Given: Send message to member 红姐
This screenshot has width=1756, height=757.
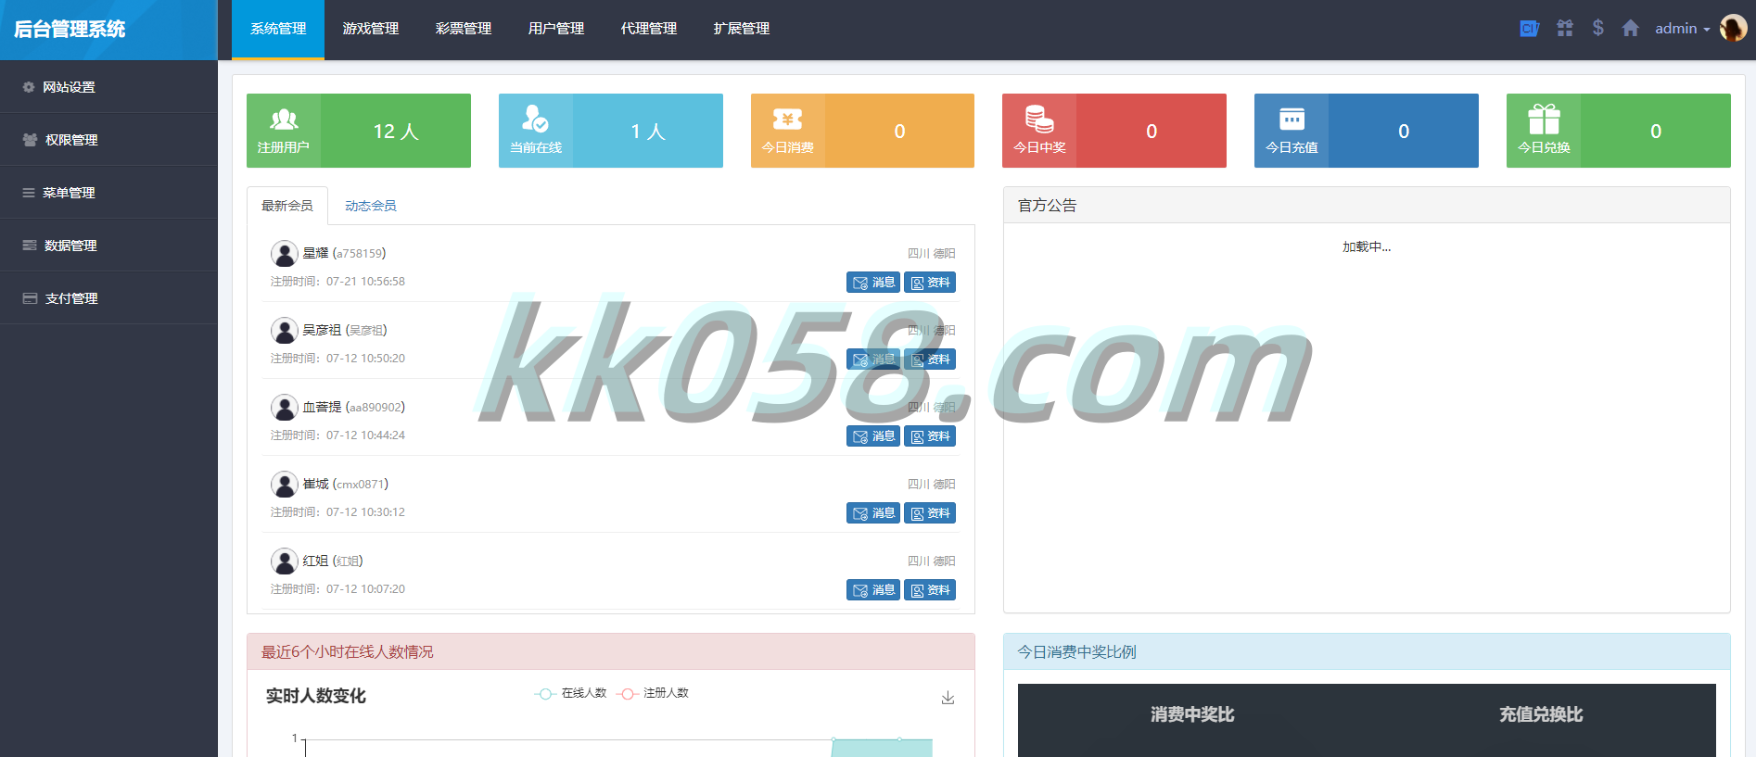Looking at the screenshot, I should point(873,590).
